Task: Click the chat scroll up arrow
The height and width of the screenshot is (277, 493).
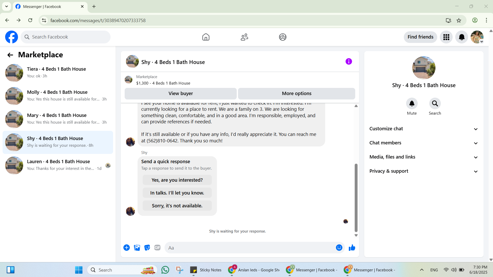Action: pyautogui.click(x=356, y=106)
